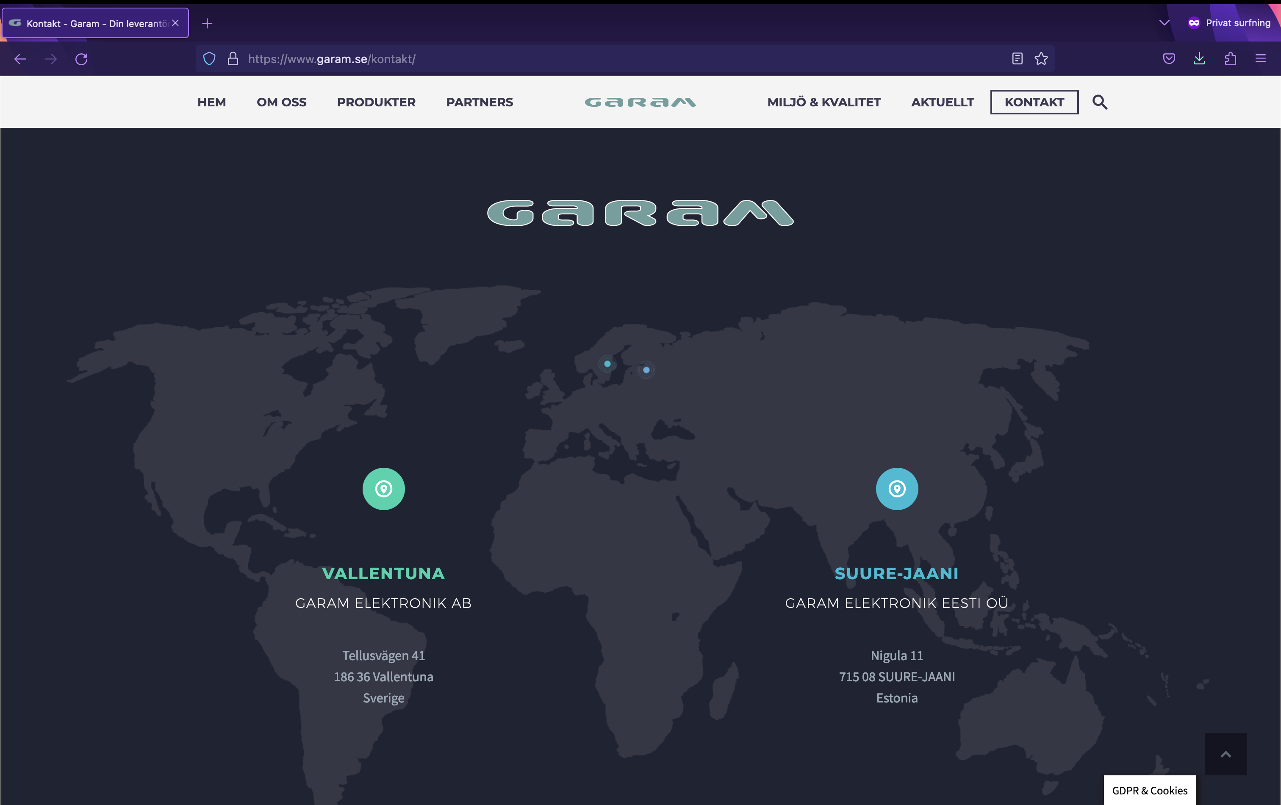Open the extensions menu
The height and width of the screenshot is (805, 1281).
[1230, 58]
